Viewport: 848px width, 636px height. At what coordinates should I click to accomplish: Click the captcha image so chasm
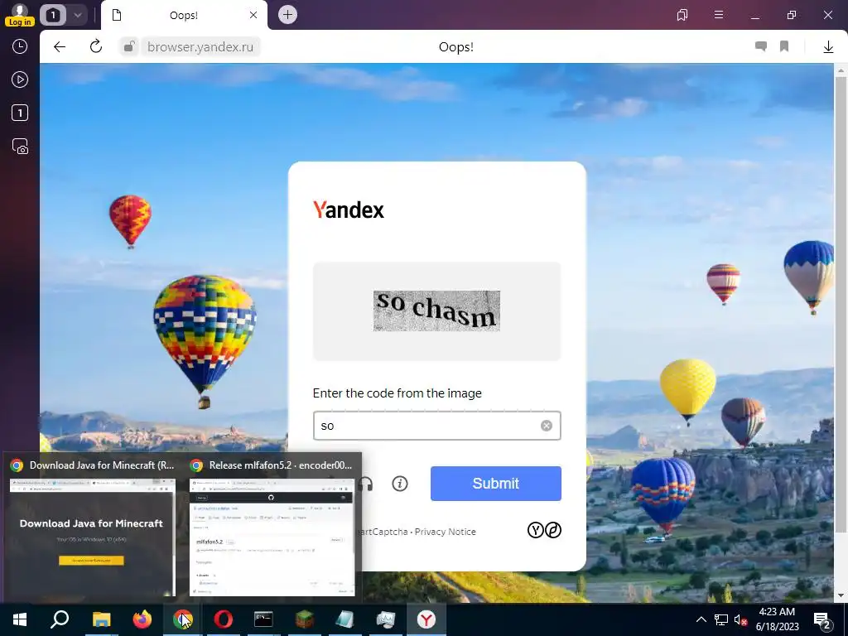coord(436,311)
